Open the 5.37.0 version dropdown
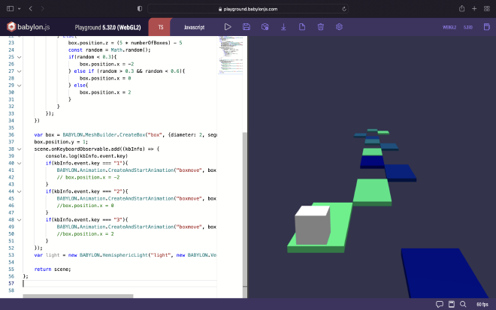The image size is (496, 310). [x=468, y=27]
